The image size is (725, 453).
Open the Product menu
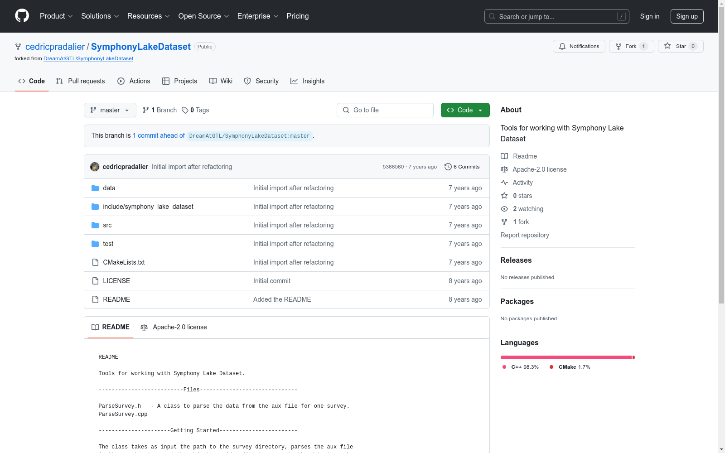pos(56,16)
